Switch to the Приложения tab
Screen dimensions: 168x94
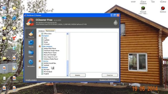(50, 31)
